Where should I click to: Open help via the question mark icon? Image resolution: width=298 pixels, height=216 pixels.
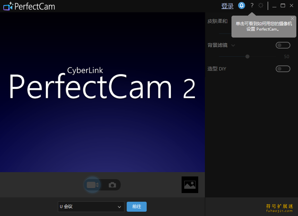252,5
